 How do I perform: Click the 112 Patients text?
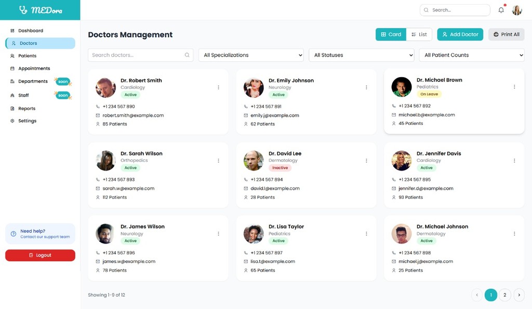tap(115, 198)
